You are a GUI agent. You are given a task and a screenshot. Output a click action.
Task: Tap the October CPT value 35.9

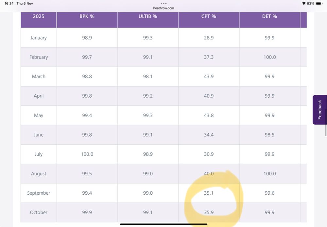(x=209, y=212)
